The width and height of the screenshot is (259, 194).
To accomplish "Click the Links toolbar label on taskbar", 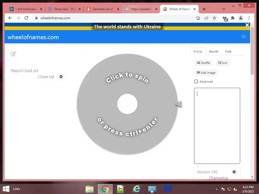I will pyautogui.click(x=16, y=189).
